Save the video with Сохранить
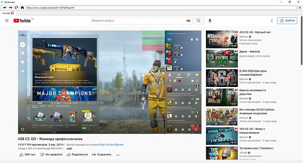The image size is (303, 163). (x=101, y=155)
